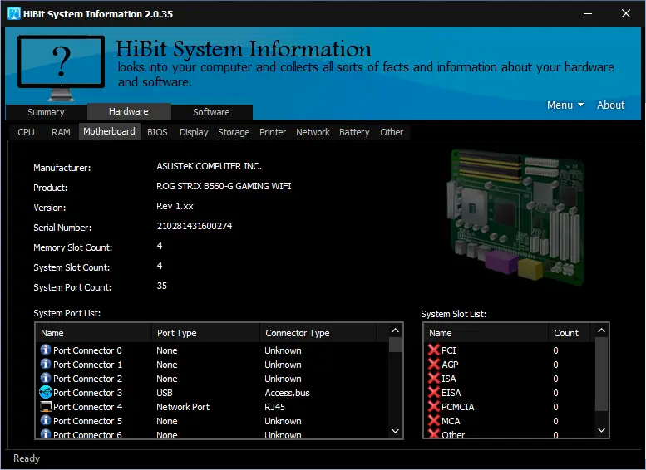Click the USB icon for Port Connector 3
Screen dimensions: 646x470
46,392
